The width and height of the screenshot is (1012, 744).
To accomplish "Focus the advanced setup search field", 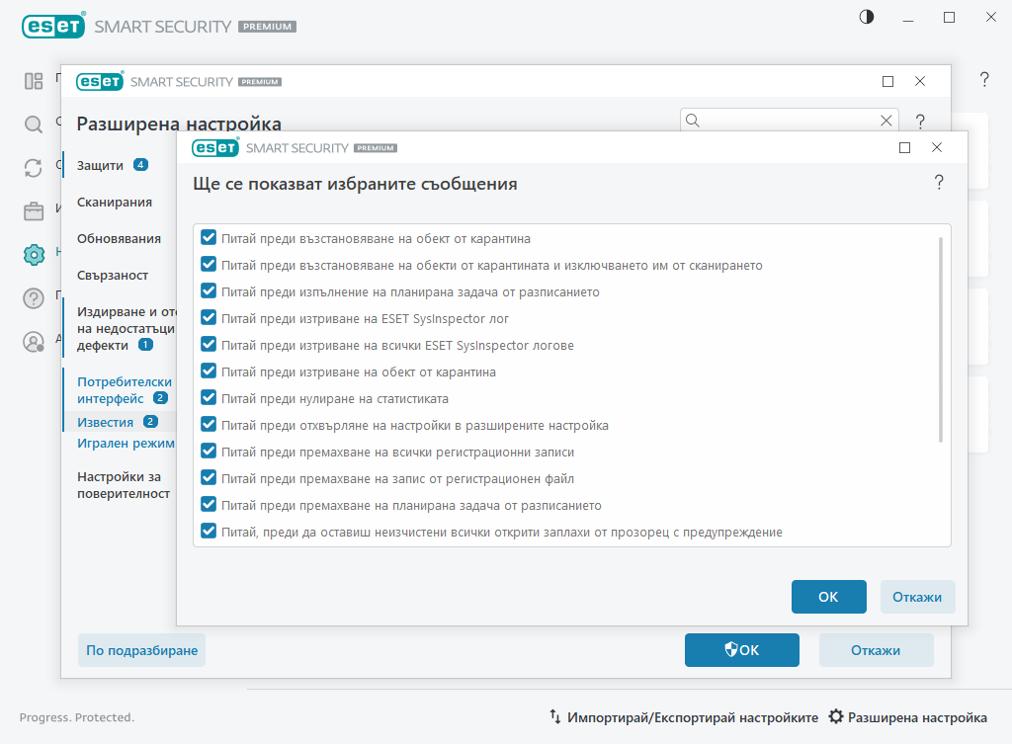I will pyautogui.click(x=790, y=120).
